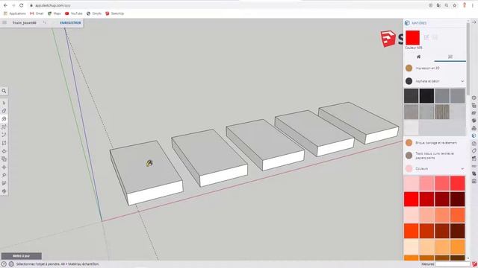
Task: Open the Maps bookmark
Action: point(55,13)
